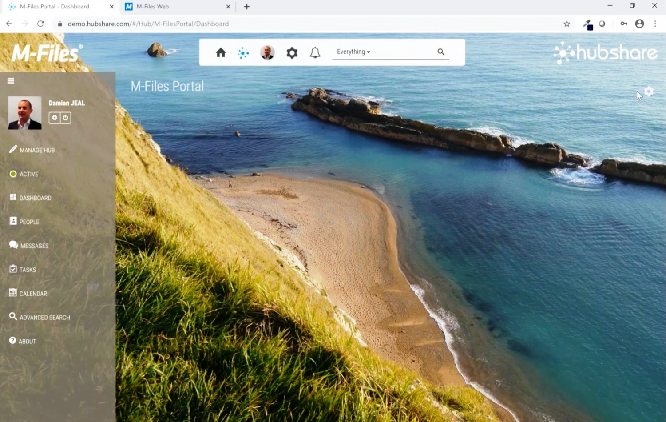This screenshot has height=422, width=666.
Task: Go back in browser
Action: tap(9, 24)
